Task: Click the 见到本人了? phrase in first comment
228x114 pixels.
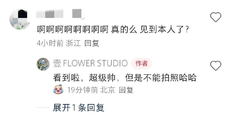Action: click(164, 29)
